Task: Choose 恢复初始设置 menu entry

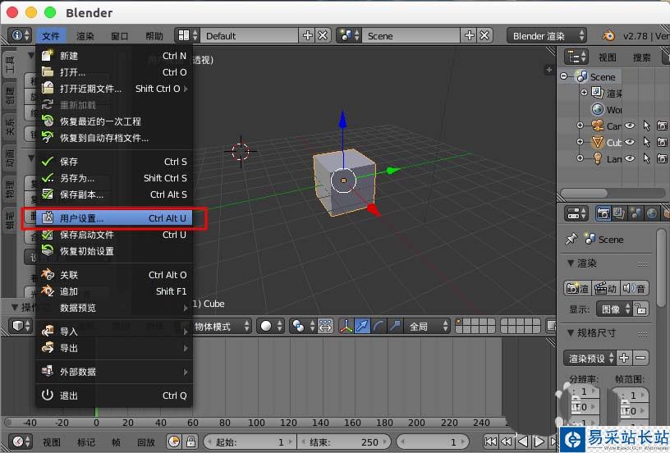Action: pos(114,251)
